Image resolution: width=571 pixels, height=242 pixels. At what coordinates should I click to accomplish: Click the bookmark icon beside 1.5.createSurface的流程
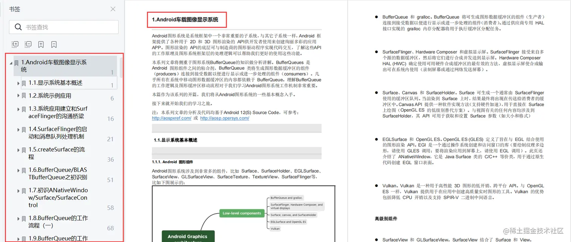23,150
